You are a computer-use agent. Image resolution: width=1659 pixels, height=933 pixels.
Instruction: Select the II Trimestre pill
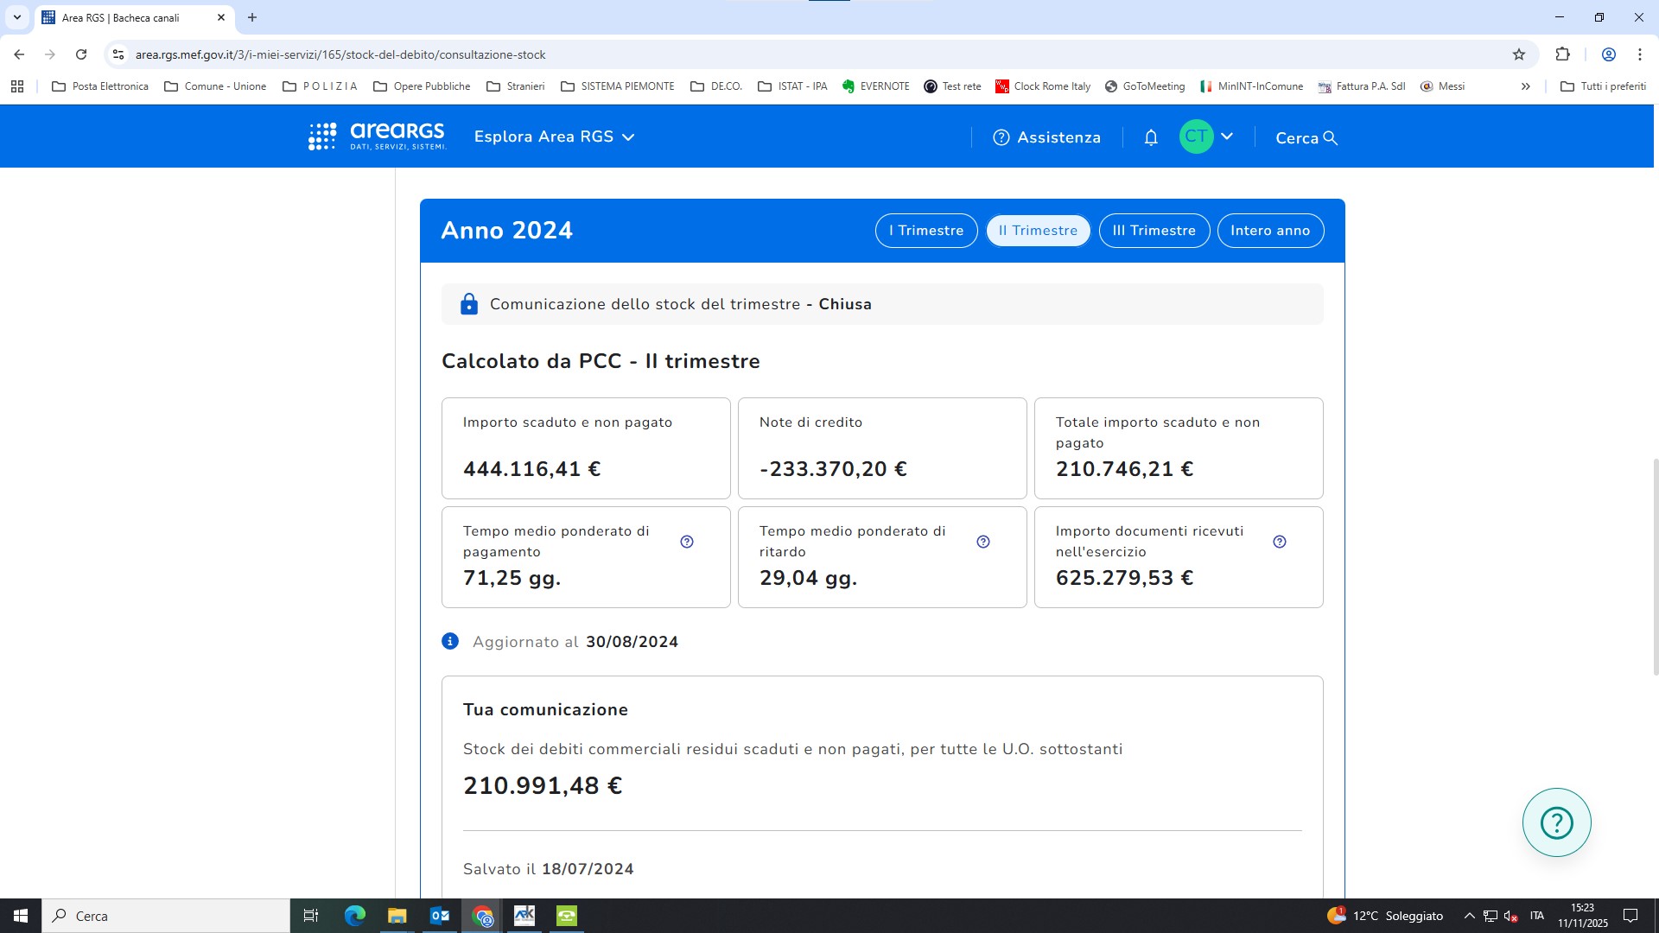click(1038, 231)
